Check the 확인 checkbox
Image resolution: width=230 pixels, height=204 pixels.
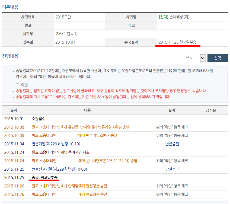tap(17, 85)
